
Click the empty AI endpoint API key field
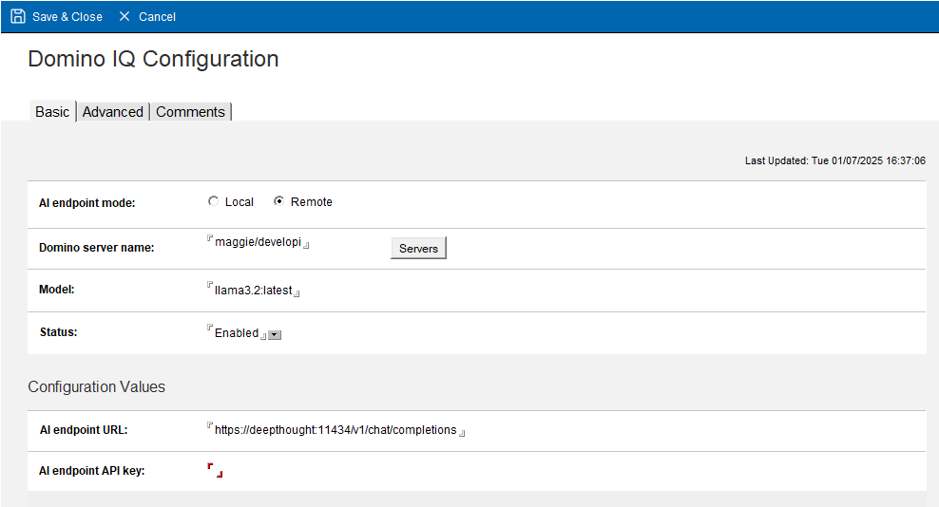coord(215,470)
